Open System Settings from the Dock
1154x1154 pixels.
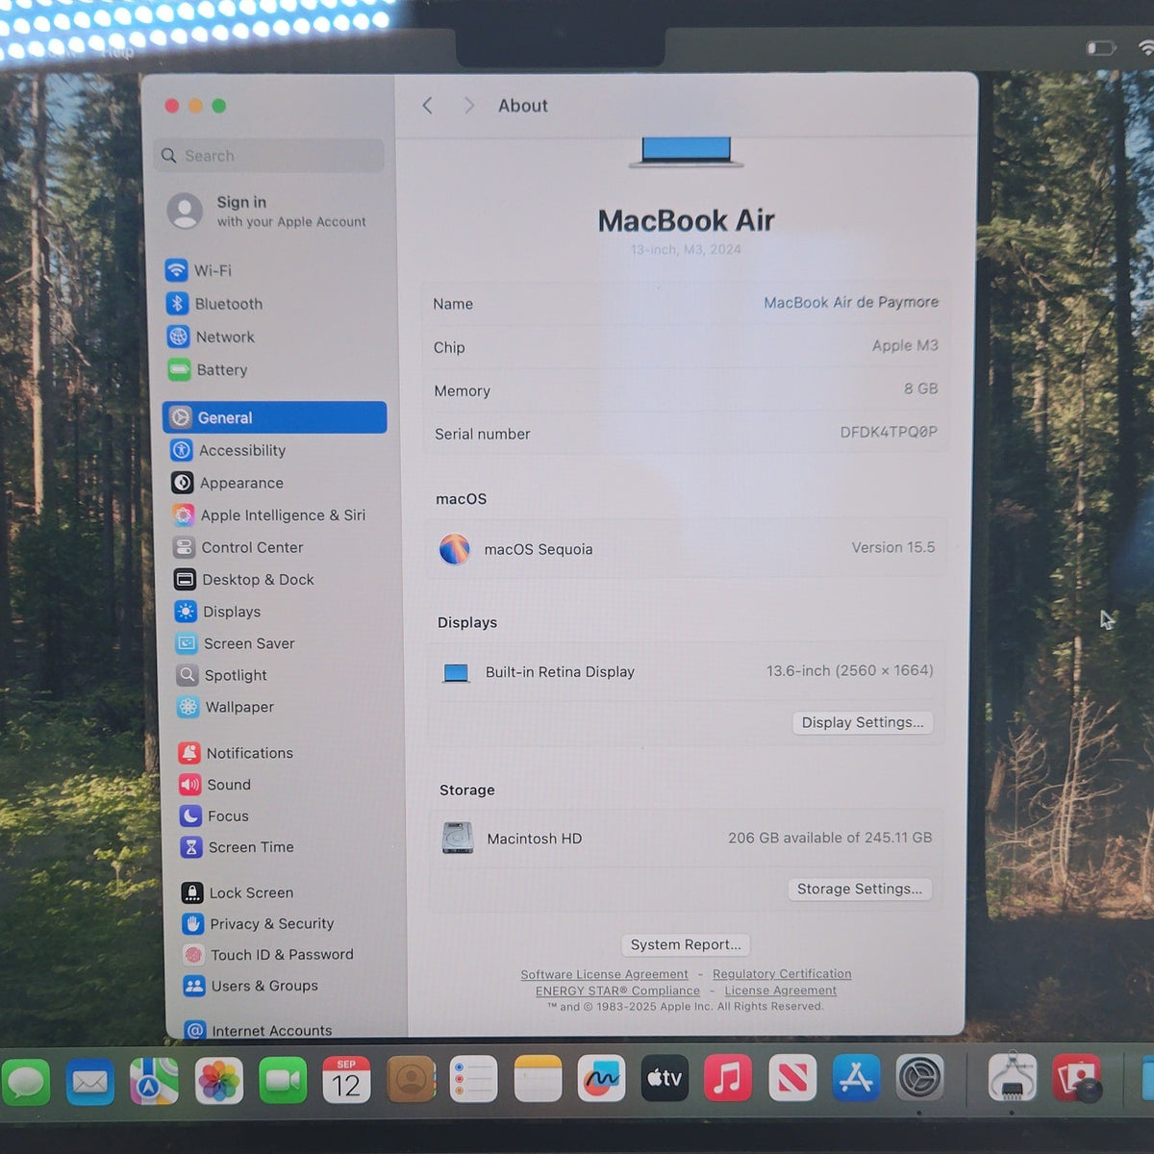920,1078
